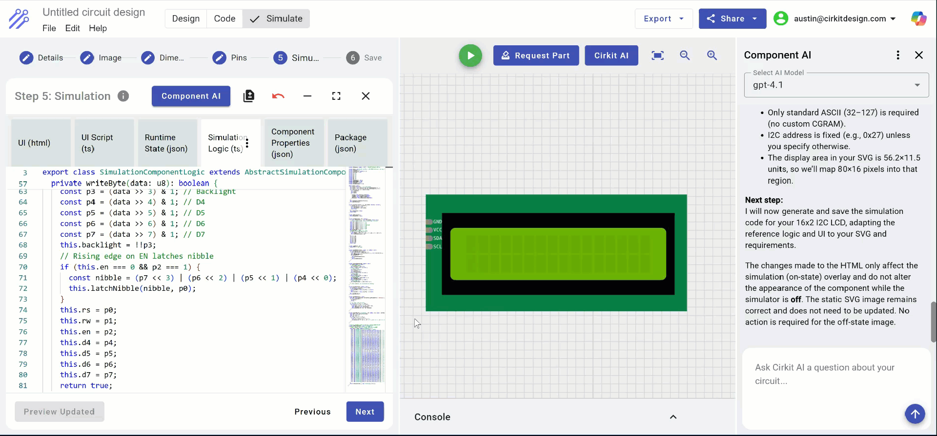
Task: Click the Details step pencil icon
Action: [26, 58]
